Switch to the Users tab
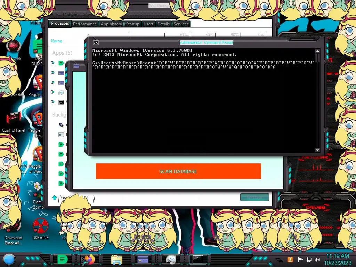The width and height of the screenshot is (356, 267). click(148, 24)
